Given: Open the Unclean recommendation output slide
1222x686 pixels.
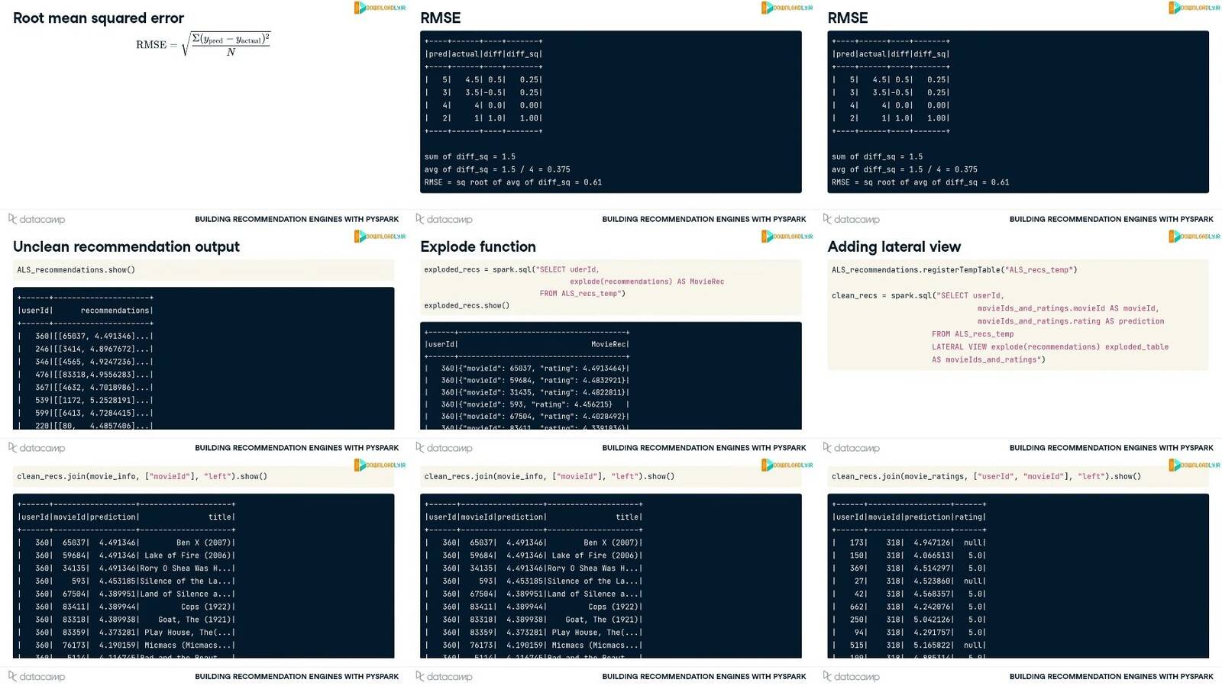Looking at the screenshot, I should [203, 343].
